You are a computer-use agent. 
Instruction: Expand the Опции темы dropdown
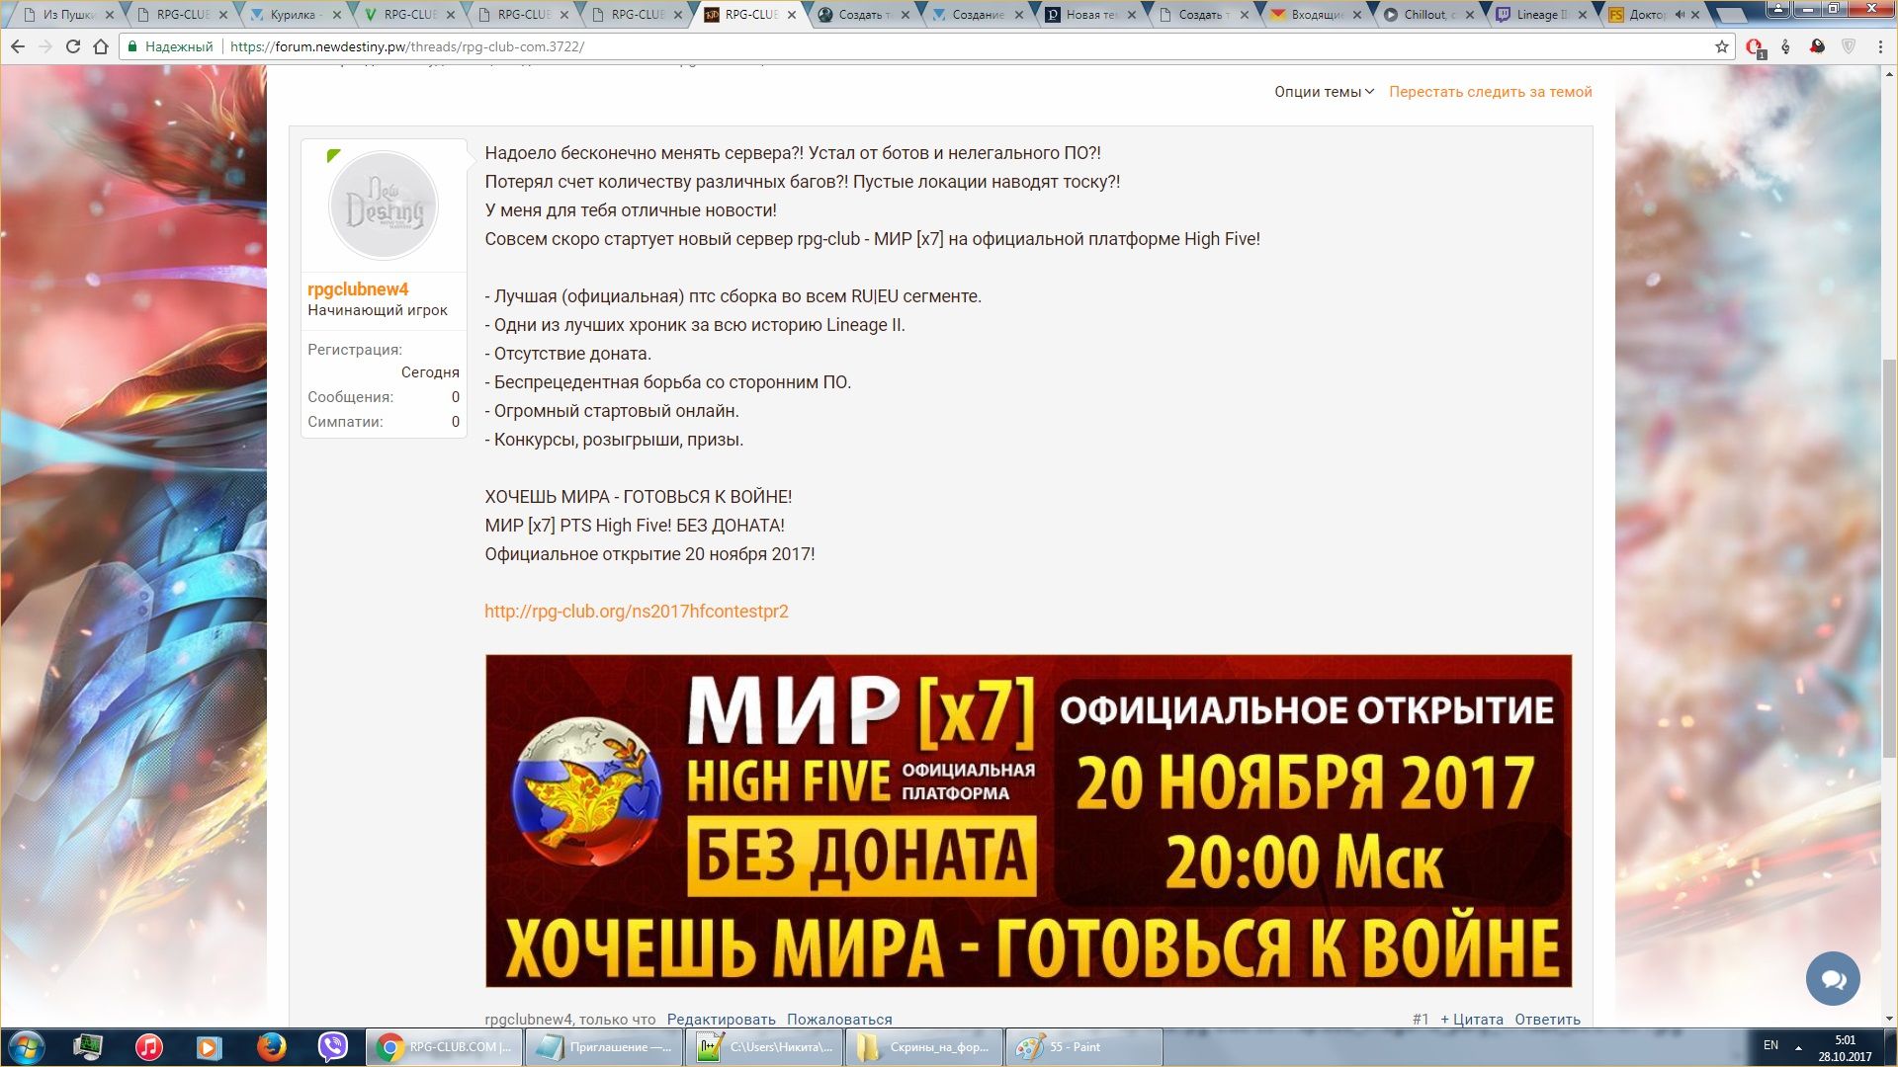tap(1324, 92)
